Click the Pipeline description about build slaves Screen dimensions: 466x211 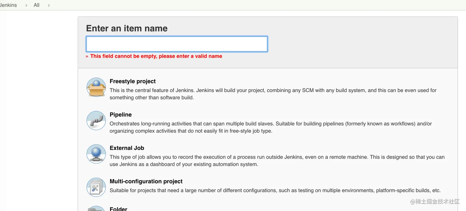tap(271, 127)
